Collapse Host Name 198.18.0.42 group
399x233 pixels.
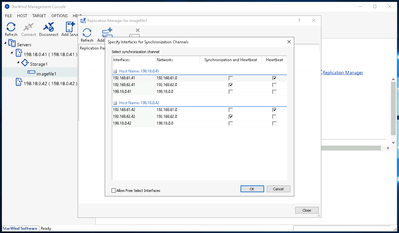point(114,103)
